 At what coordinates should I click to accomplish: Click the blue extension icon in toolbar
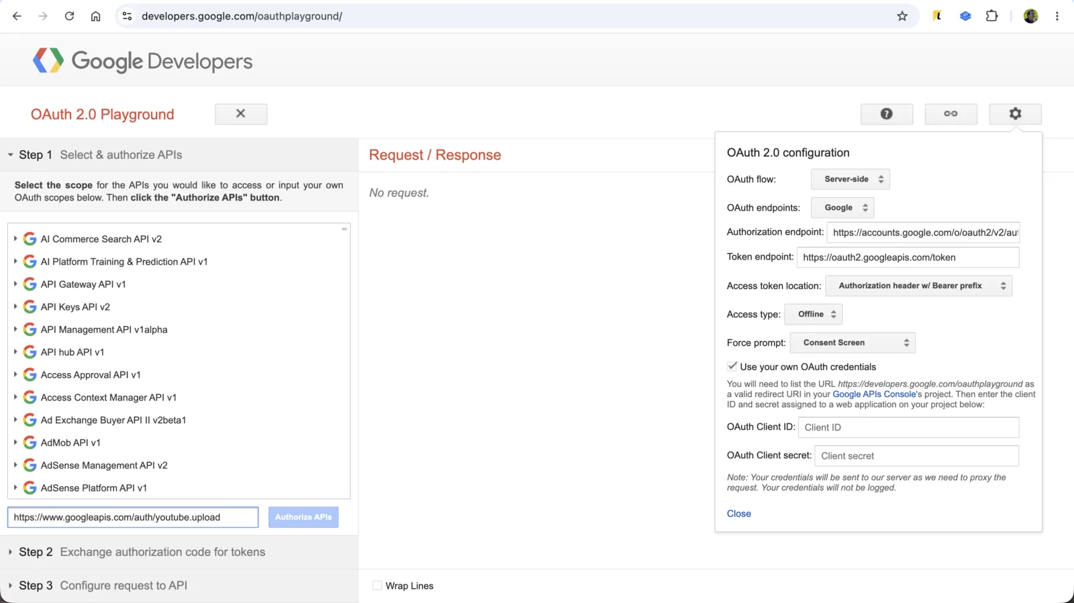965,16
